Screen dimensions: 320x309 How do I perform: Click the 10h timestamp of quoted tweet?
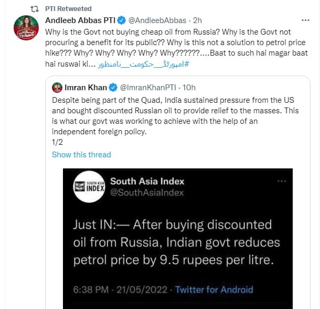[x=189, y=88]
